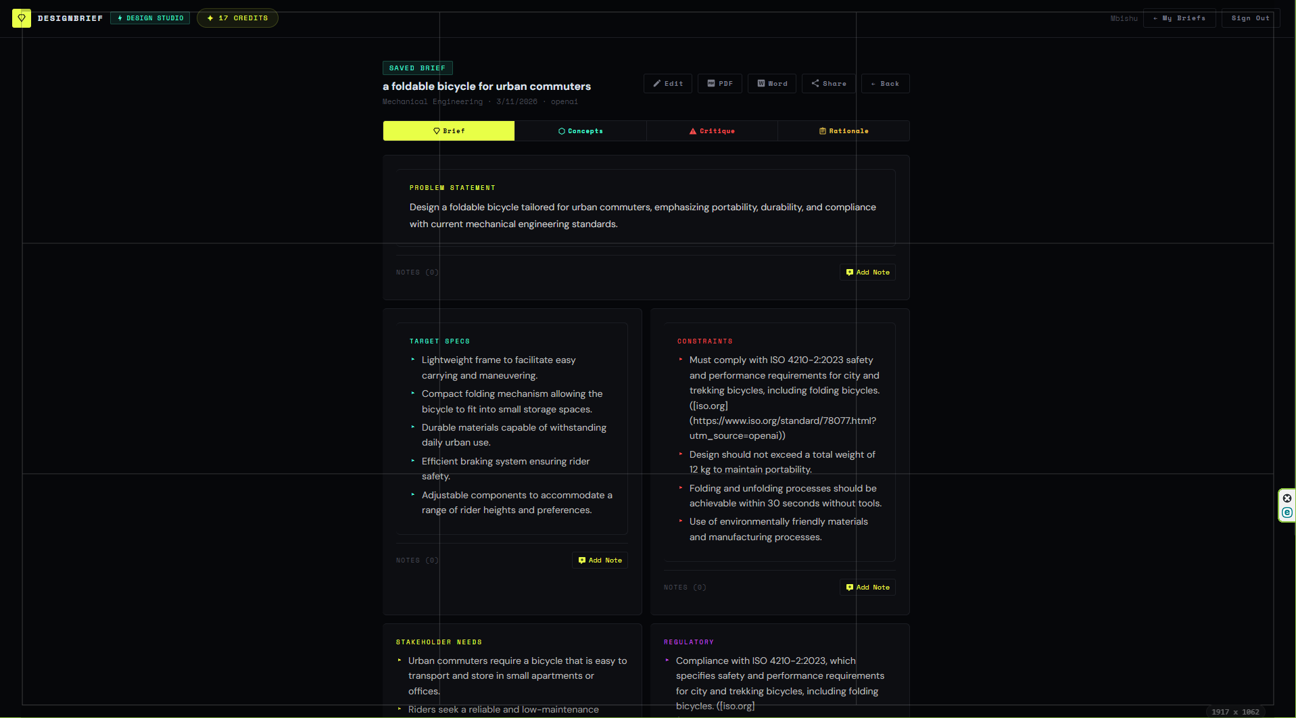This screenshot has height=718, width=1296.
Task: Go back to My Briefs
Action: pos(1179,18)
